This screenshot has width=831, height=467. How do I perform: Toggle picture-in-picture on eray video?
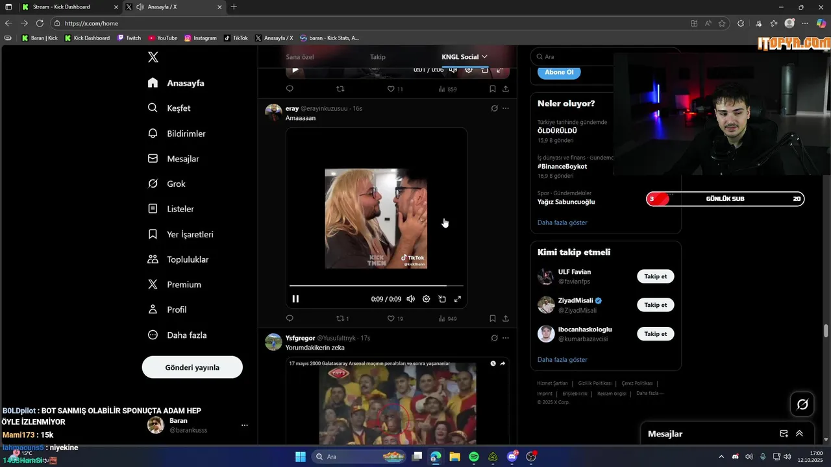[442, 299]
